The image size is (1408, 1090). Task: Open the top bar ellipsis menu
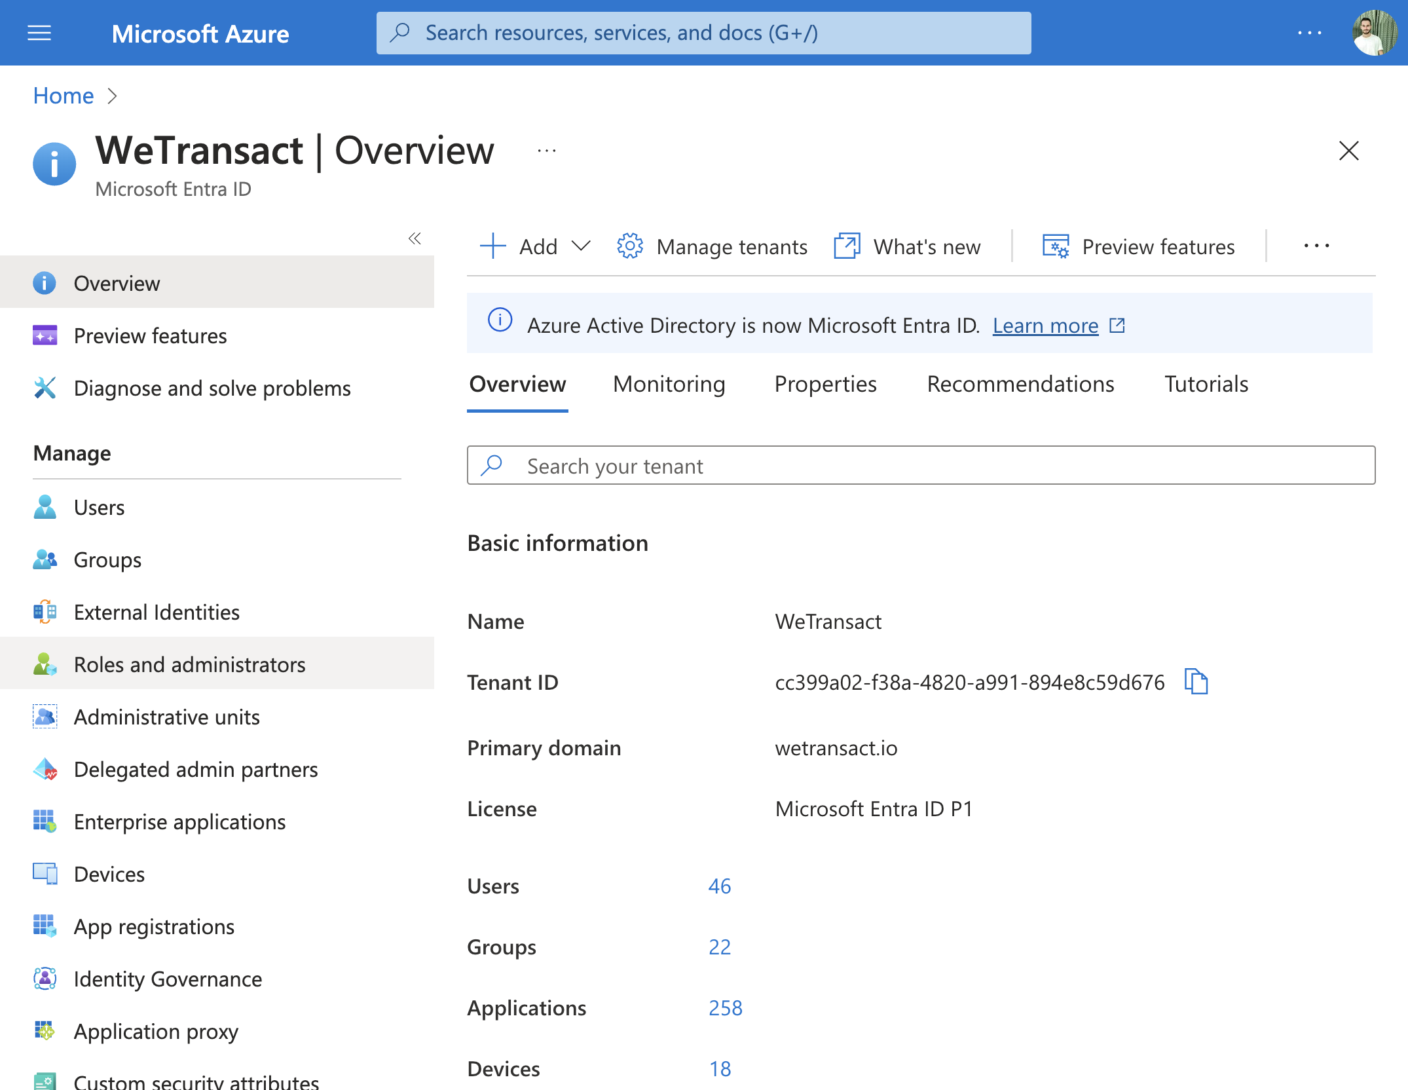pos(1310,33)
